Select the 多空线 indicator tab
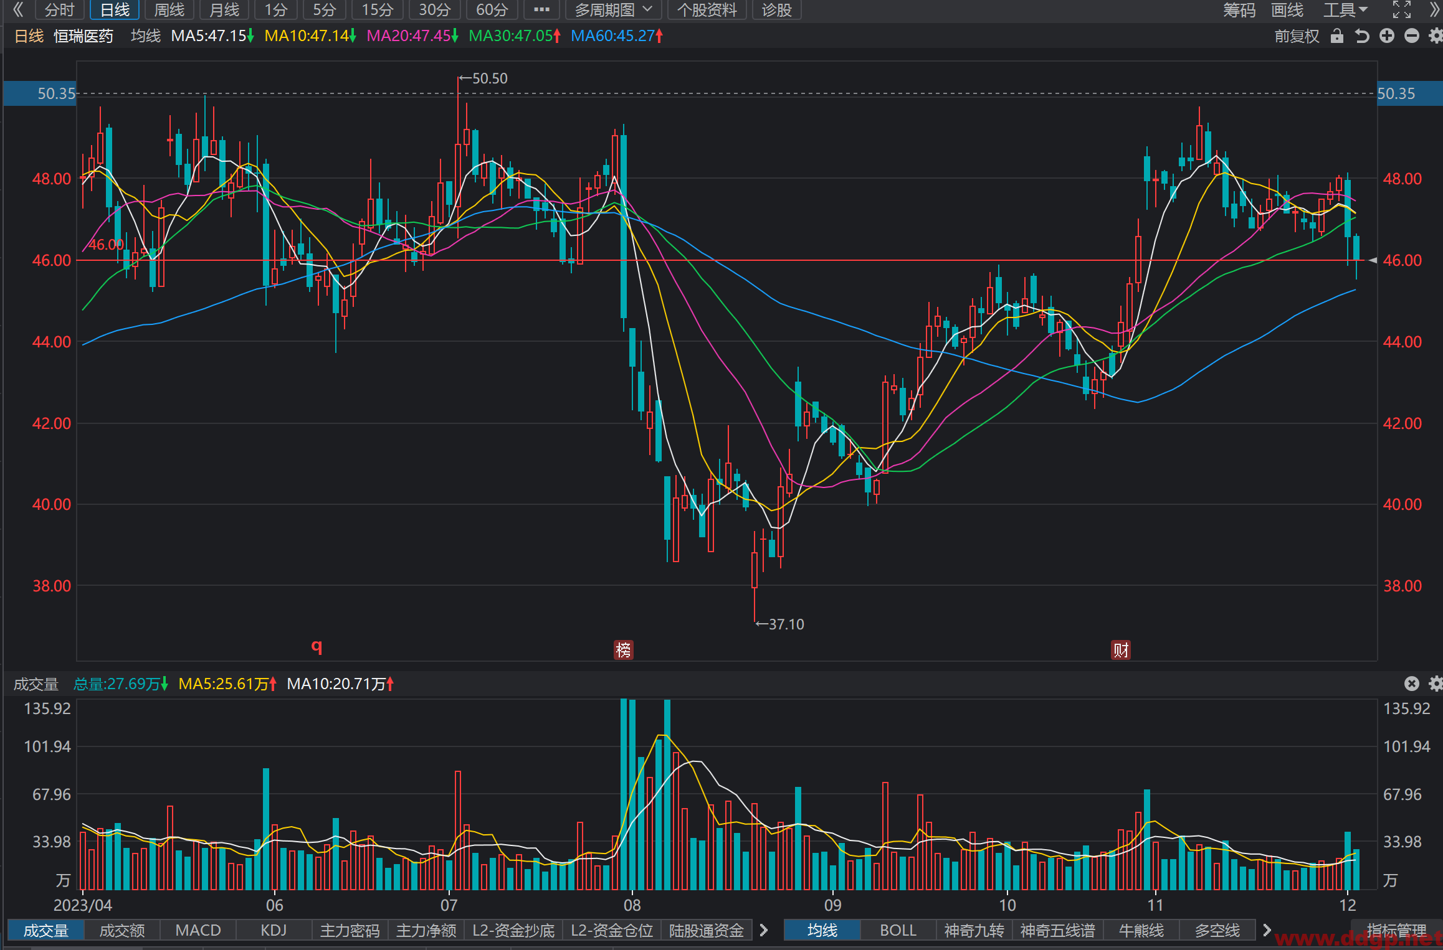This screenshot has width=1443, height=950. pyautogui.click(x=1217, y=930)
